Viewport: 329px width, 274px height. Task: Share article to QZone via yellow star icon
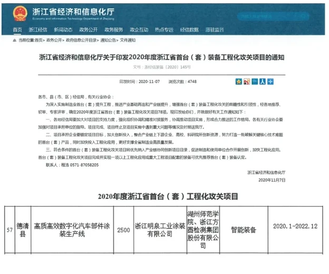[238, 82]
